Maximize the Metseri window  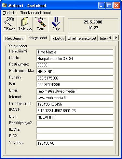point(109,5)
